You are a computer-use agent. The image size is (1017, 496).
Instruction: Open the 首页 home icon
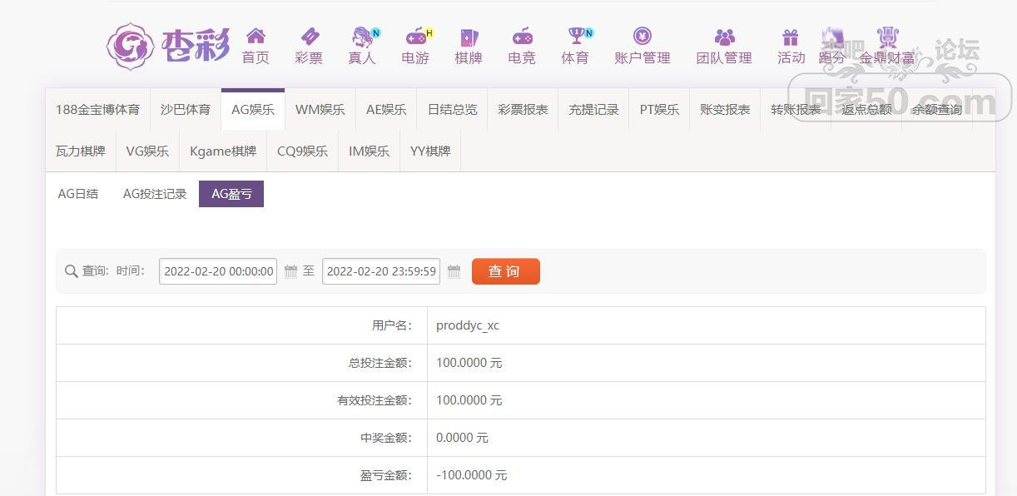coord(255,37)
